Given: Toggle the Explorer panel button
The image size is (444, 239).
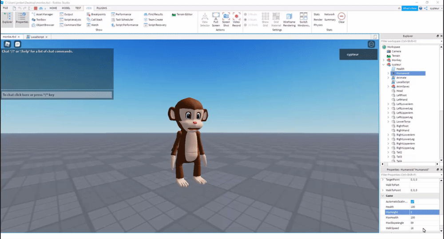Looking at the screenshot, I should pos(8,19).
